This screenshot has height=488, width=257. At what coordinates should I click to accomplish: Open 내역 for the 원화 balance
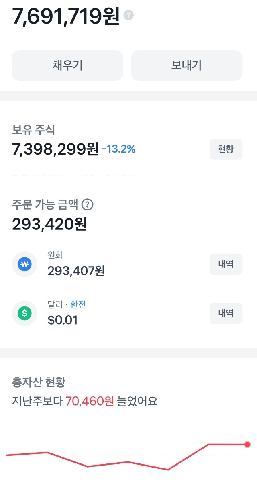click(x=226, y=264)
